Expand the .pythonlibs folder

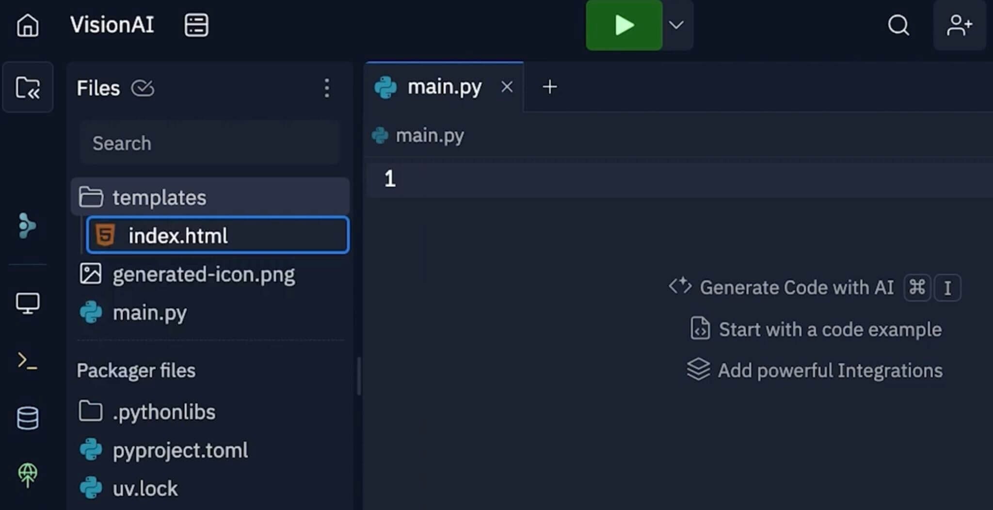point(164,412)
